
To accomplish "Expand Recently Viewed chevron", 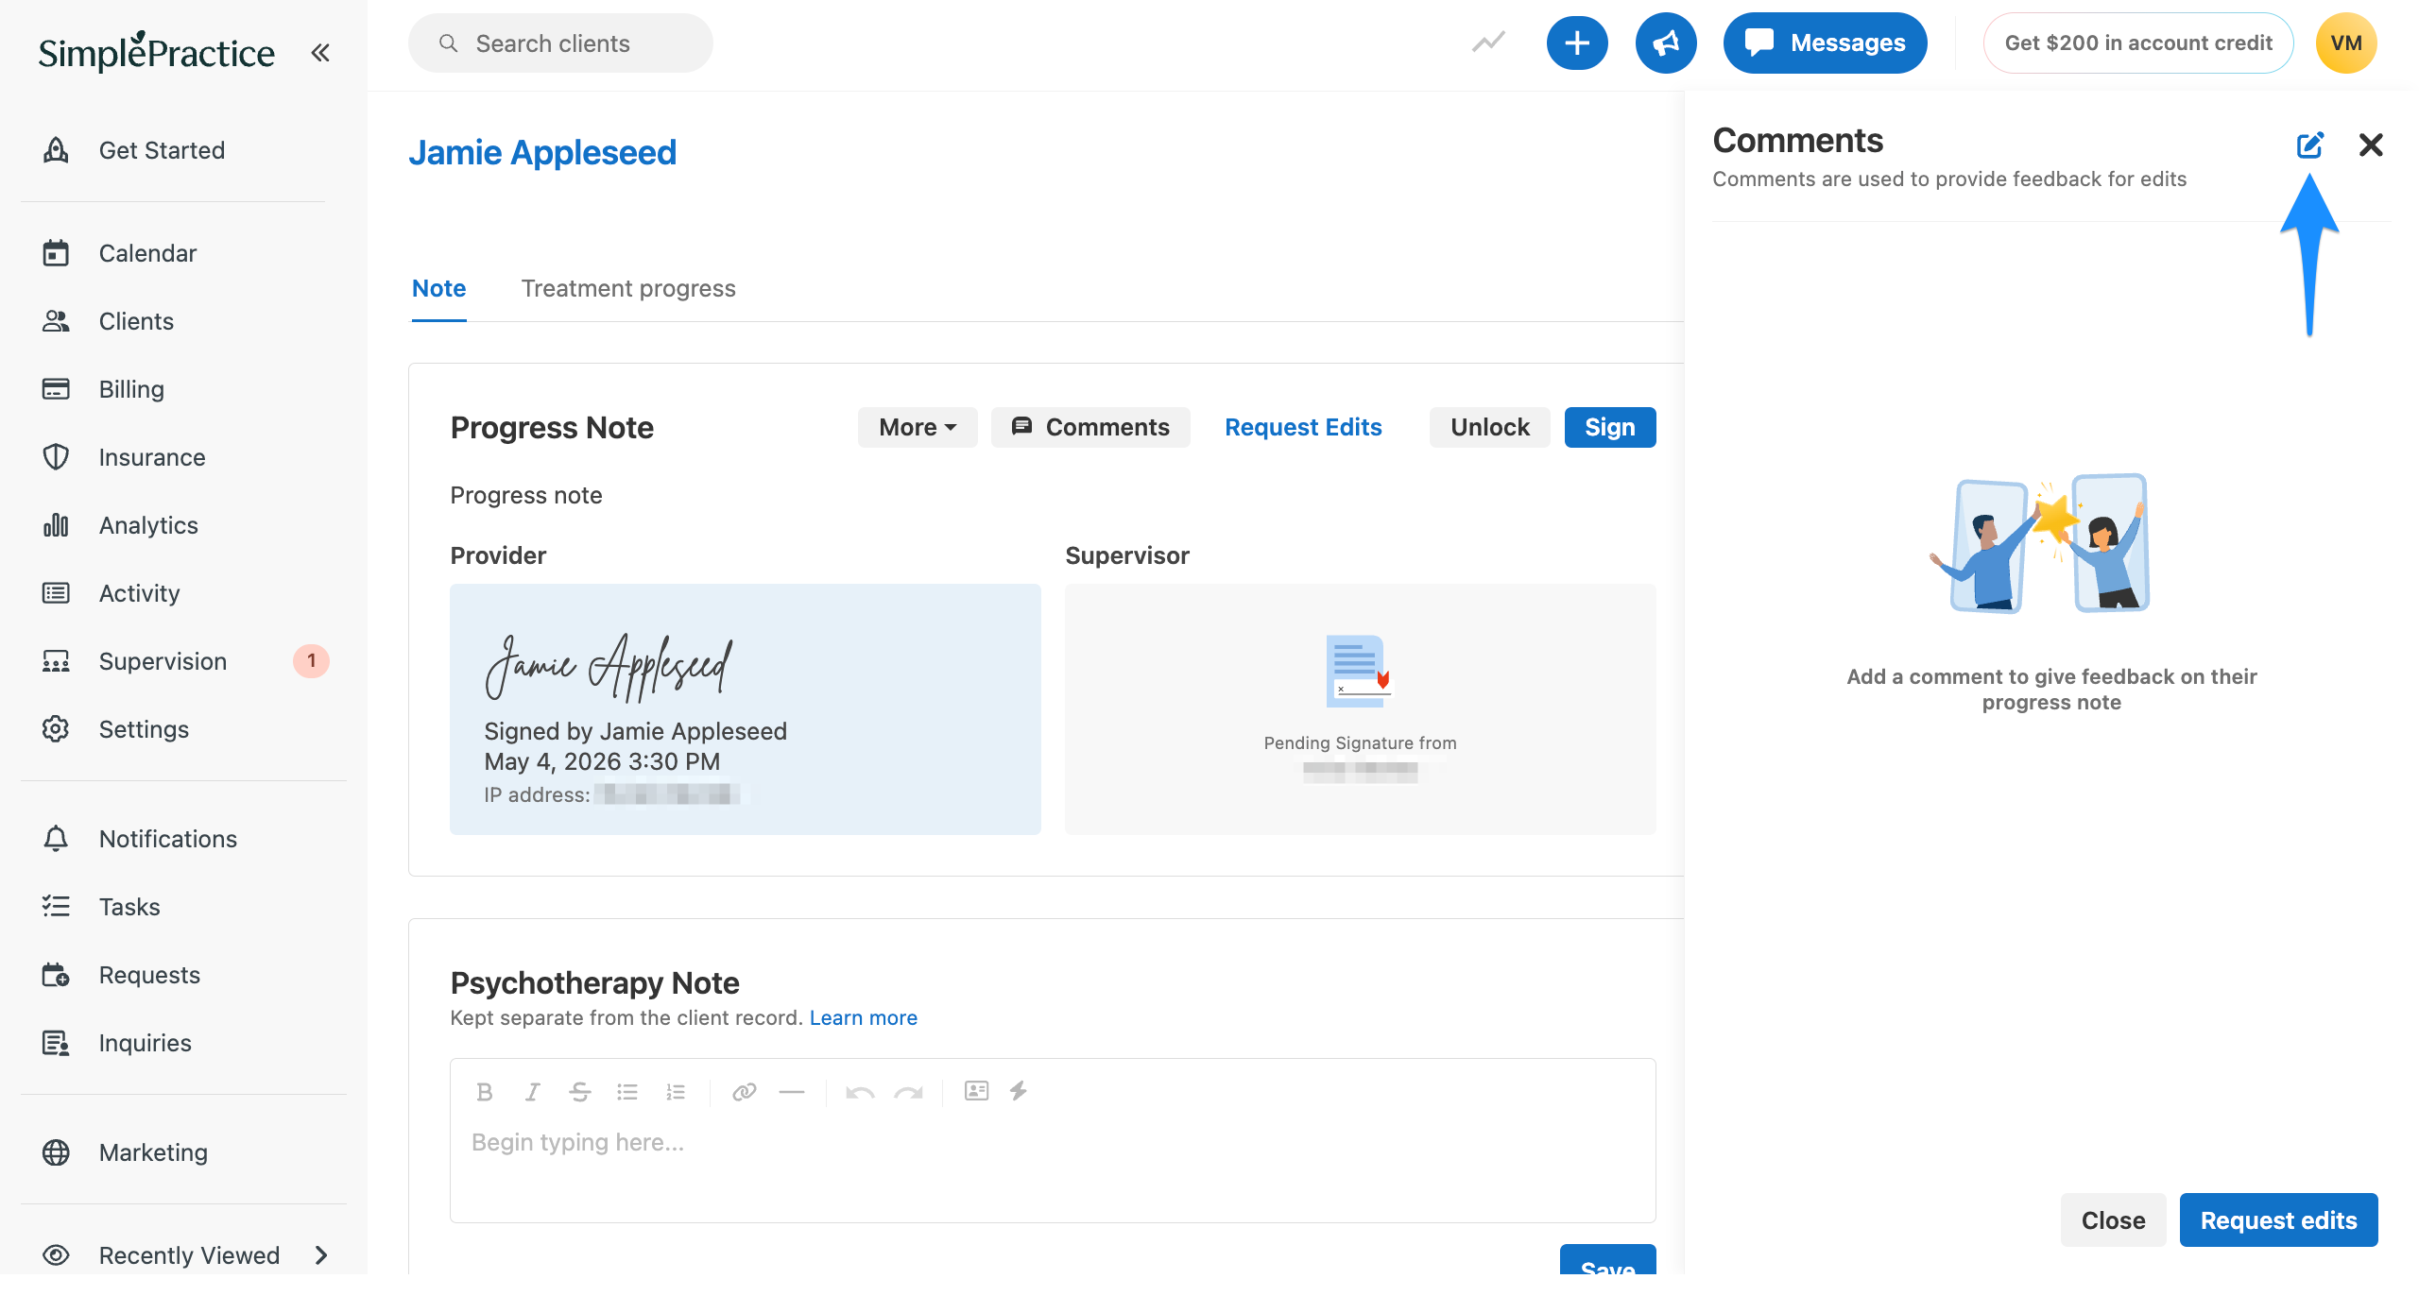I will pos(320,1255).
